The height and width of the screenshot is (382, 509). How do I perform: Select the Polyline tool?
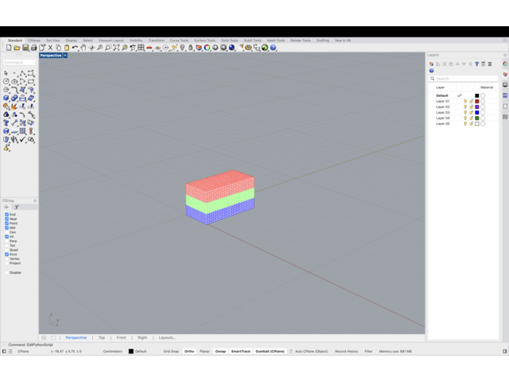22,73
